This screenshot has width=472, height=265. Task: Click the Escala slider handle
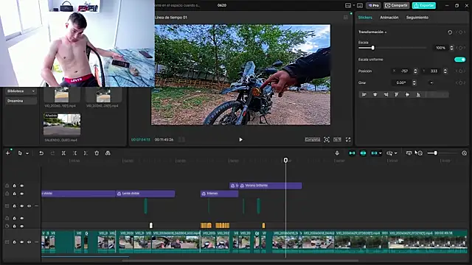(373, 48)
